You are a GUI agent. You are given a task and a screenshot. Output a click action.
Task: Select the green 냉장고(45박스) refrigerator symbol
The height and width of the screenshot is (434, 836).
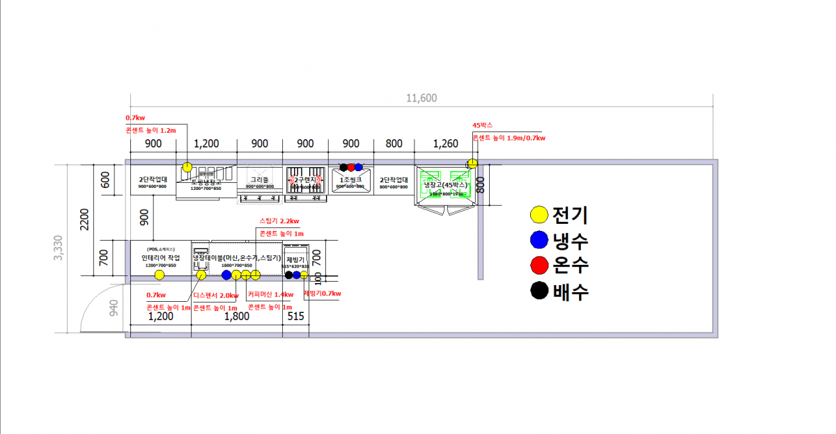pos(446,185)
